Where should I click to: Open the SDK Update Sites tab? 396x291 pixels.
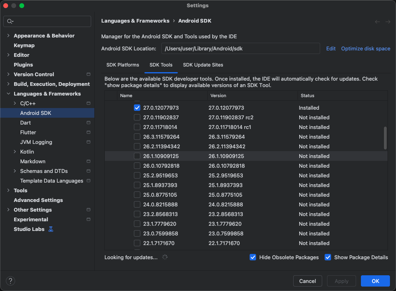tap(203, 65)
